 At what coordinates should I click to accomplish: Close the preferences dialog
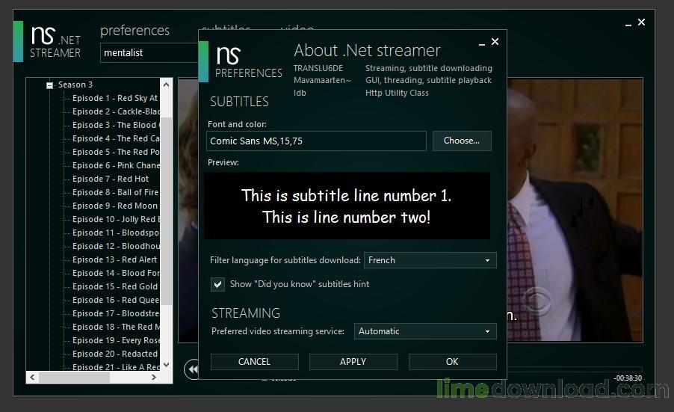[x=495, y=42]
